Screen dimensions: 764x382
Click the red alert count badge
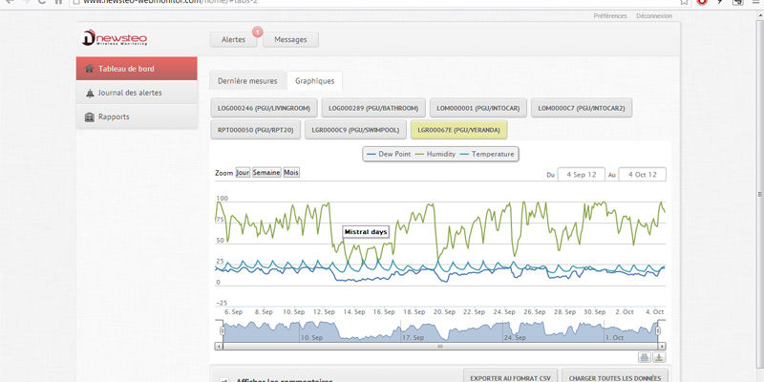click(257, 32)
